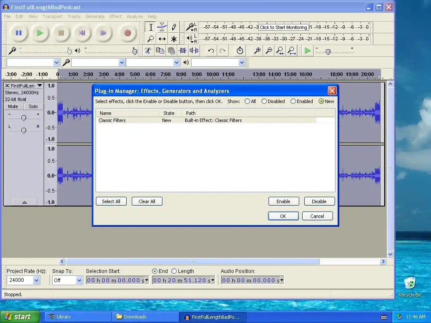Image resolution: width=431 pixels, height=323 pixels.
Task: Click the Enable button
Action: (x=283, y=201)
